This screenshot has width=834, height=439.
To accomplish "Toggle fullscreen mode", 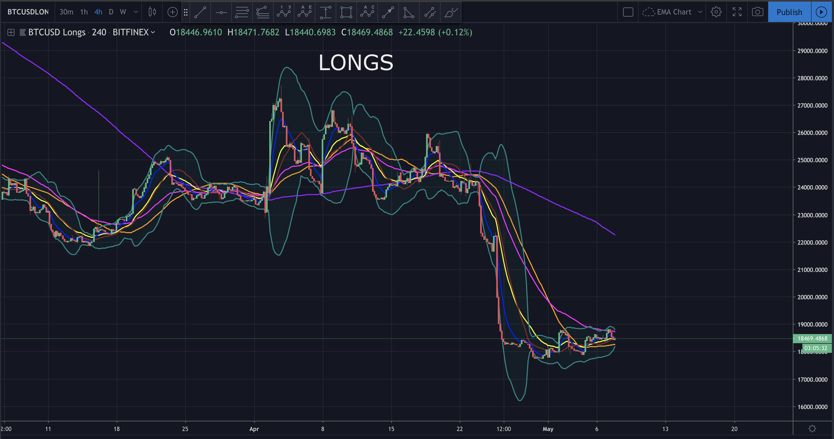I will coord(737,12).
